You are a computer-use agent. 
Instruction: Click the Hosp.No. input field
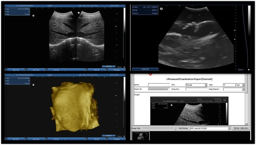coord(196,89)
